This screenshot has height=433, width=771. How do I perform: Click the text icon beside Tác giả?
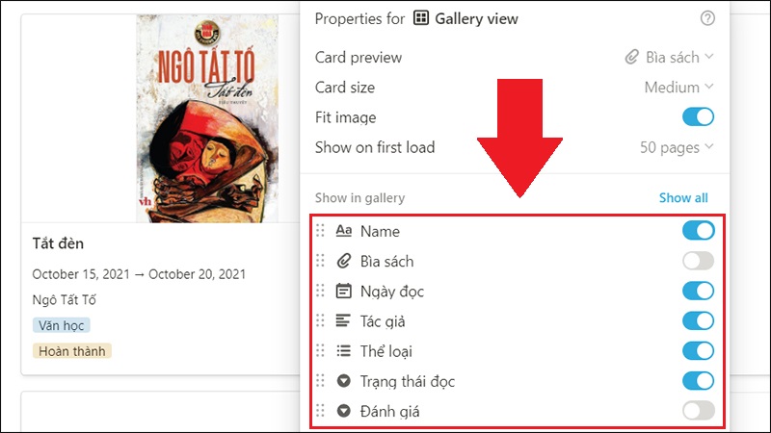pos(343,321)
